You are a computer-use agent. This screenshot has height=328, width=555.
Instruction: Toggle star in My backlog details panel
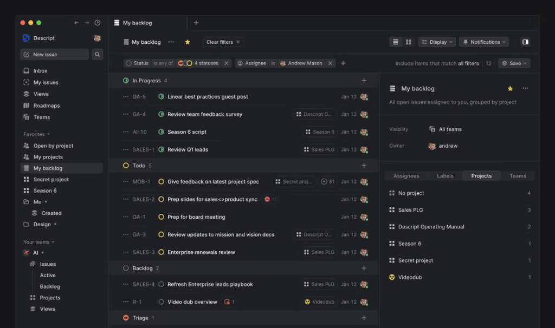coord(510,88)
